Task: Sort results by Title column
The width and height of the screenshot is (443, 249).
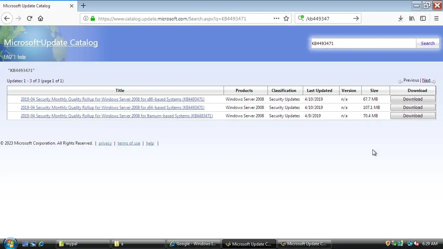Action: (x=120, y=91)
